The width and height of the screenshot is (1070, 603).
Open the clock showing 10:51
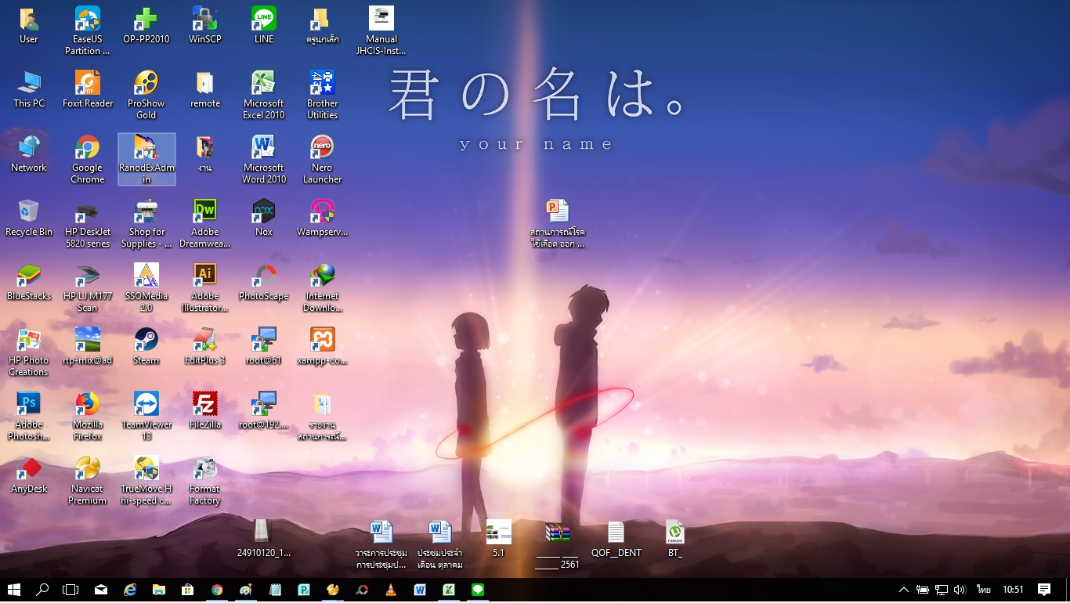[1013, 590]
